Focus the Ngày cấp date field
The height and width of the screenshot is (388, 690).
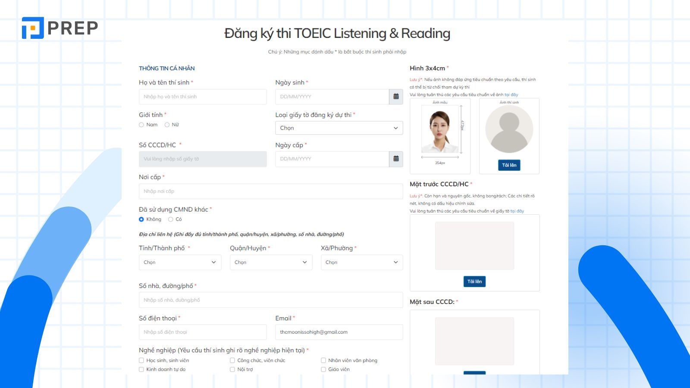coord(332,159)
